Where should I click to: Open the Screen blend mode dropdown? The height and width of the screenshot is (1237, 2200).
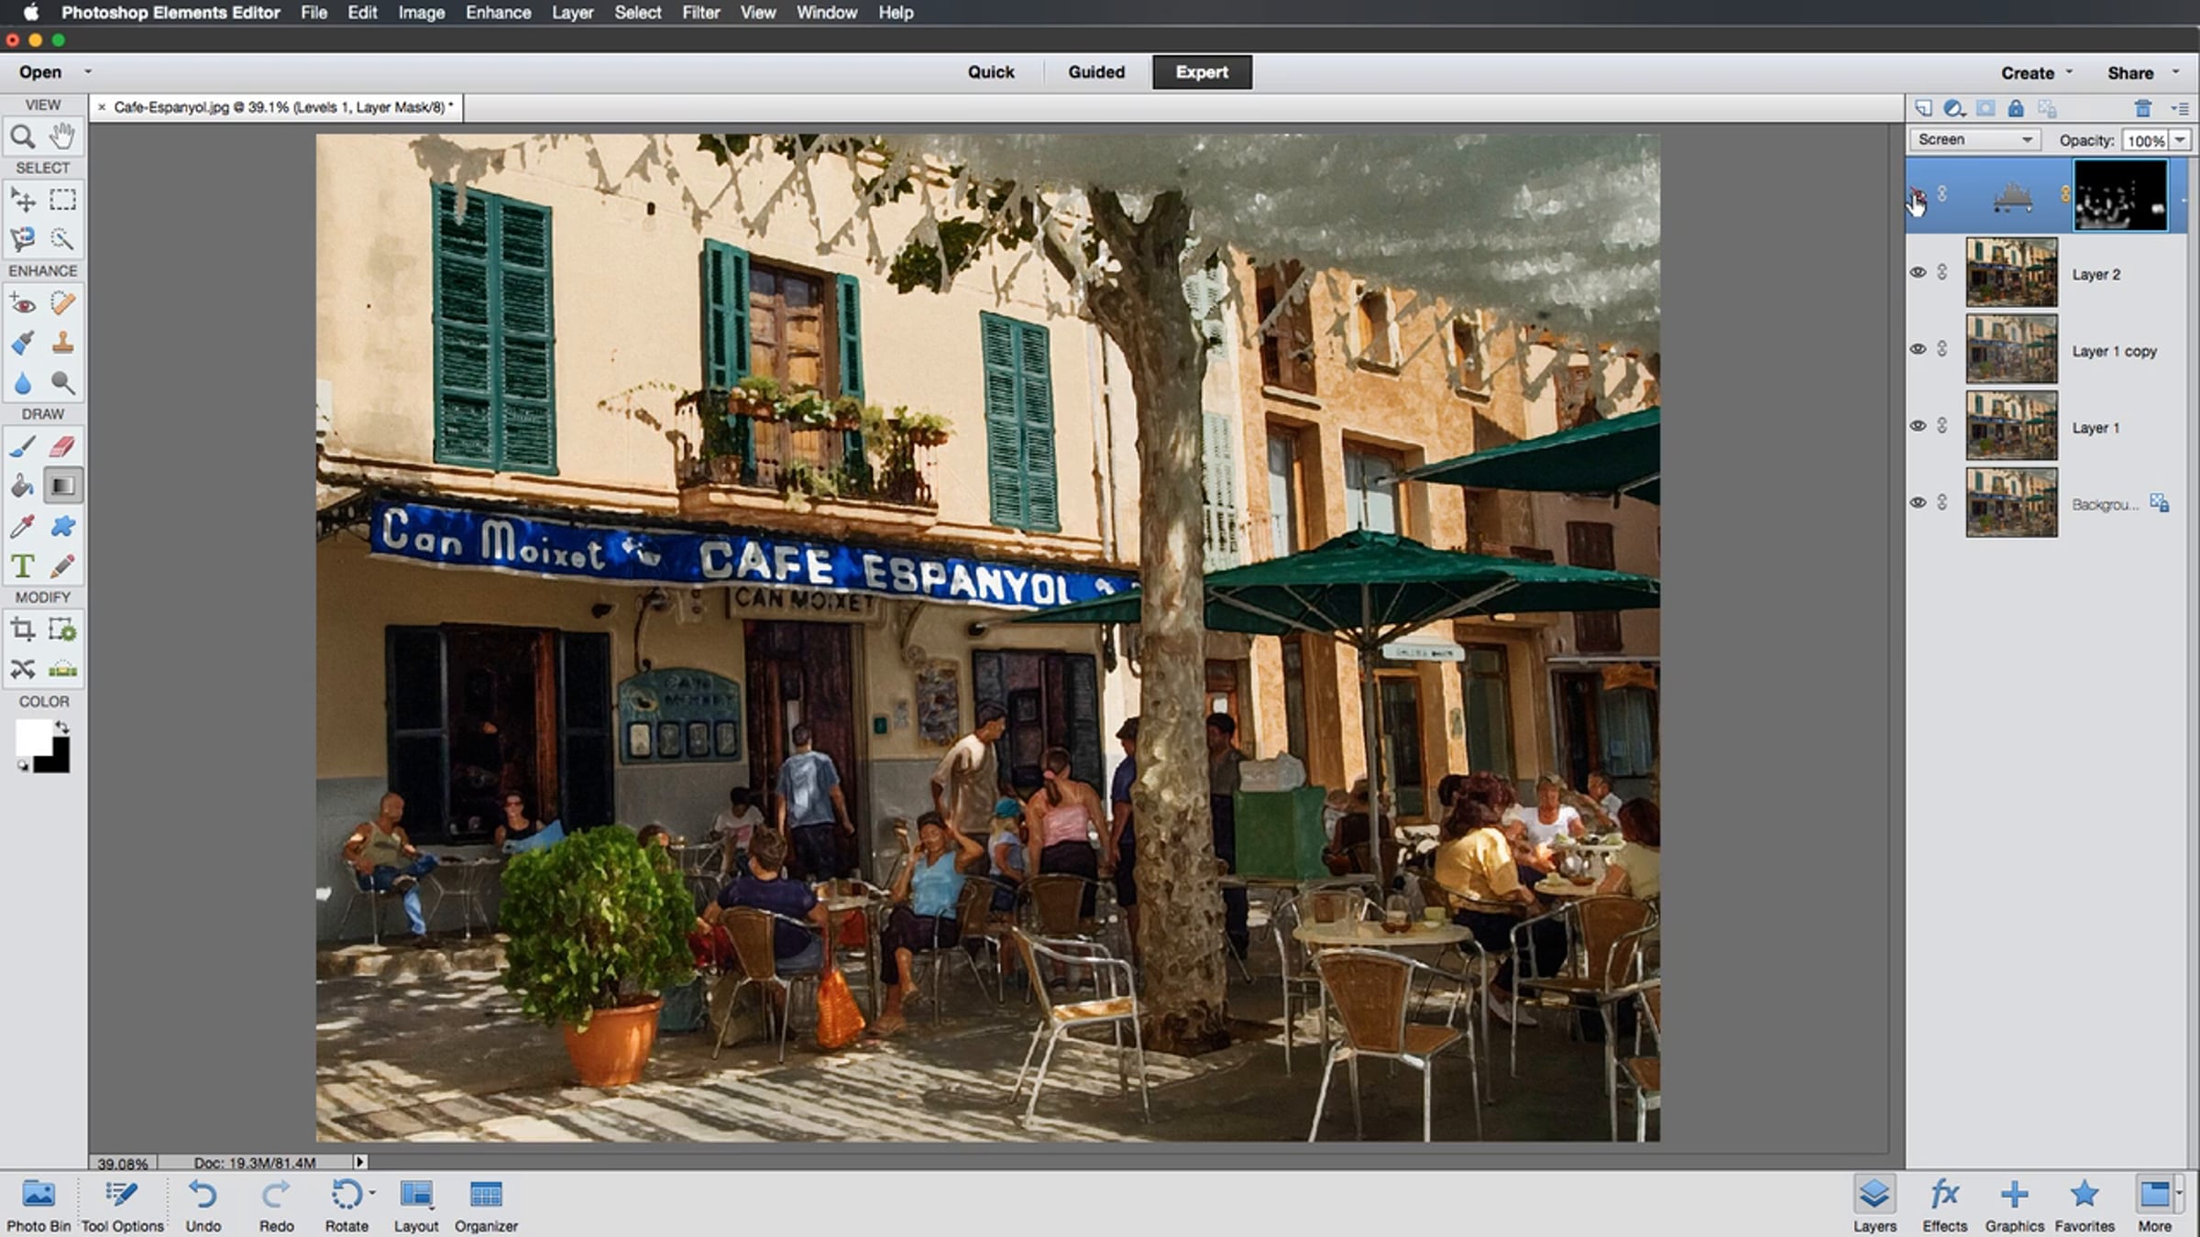point(1975,139)
